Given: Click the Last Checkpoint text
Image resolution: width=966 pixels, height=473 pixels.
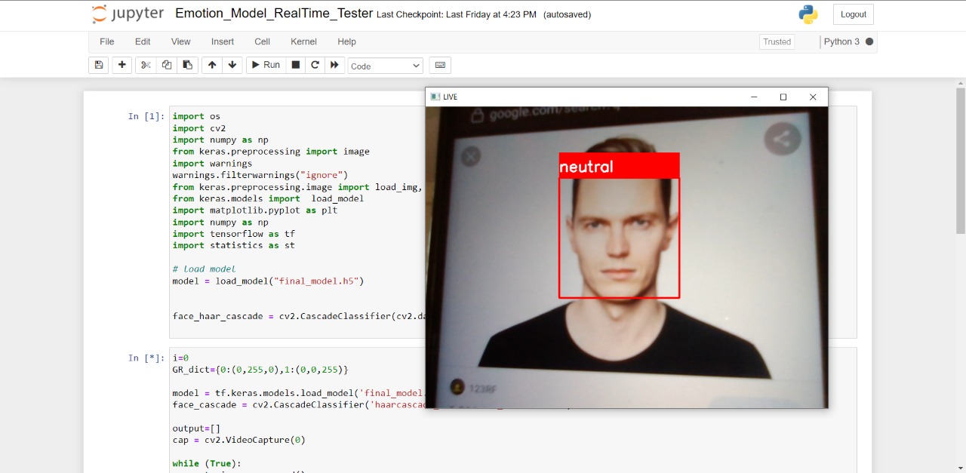Looking at the screenshot, I should 457,14.
